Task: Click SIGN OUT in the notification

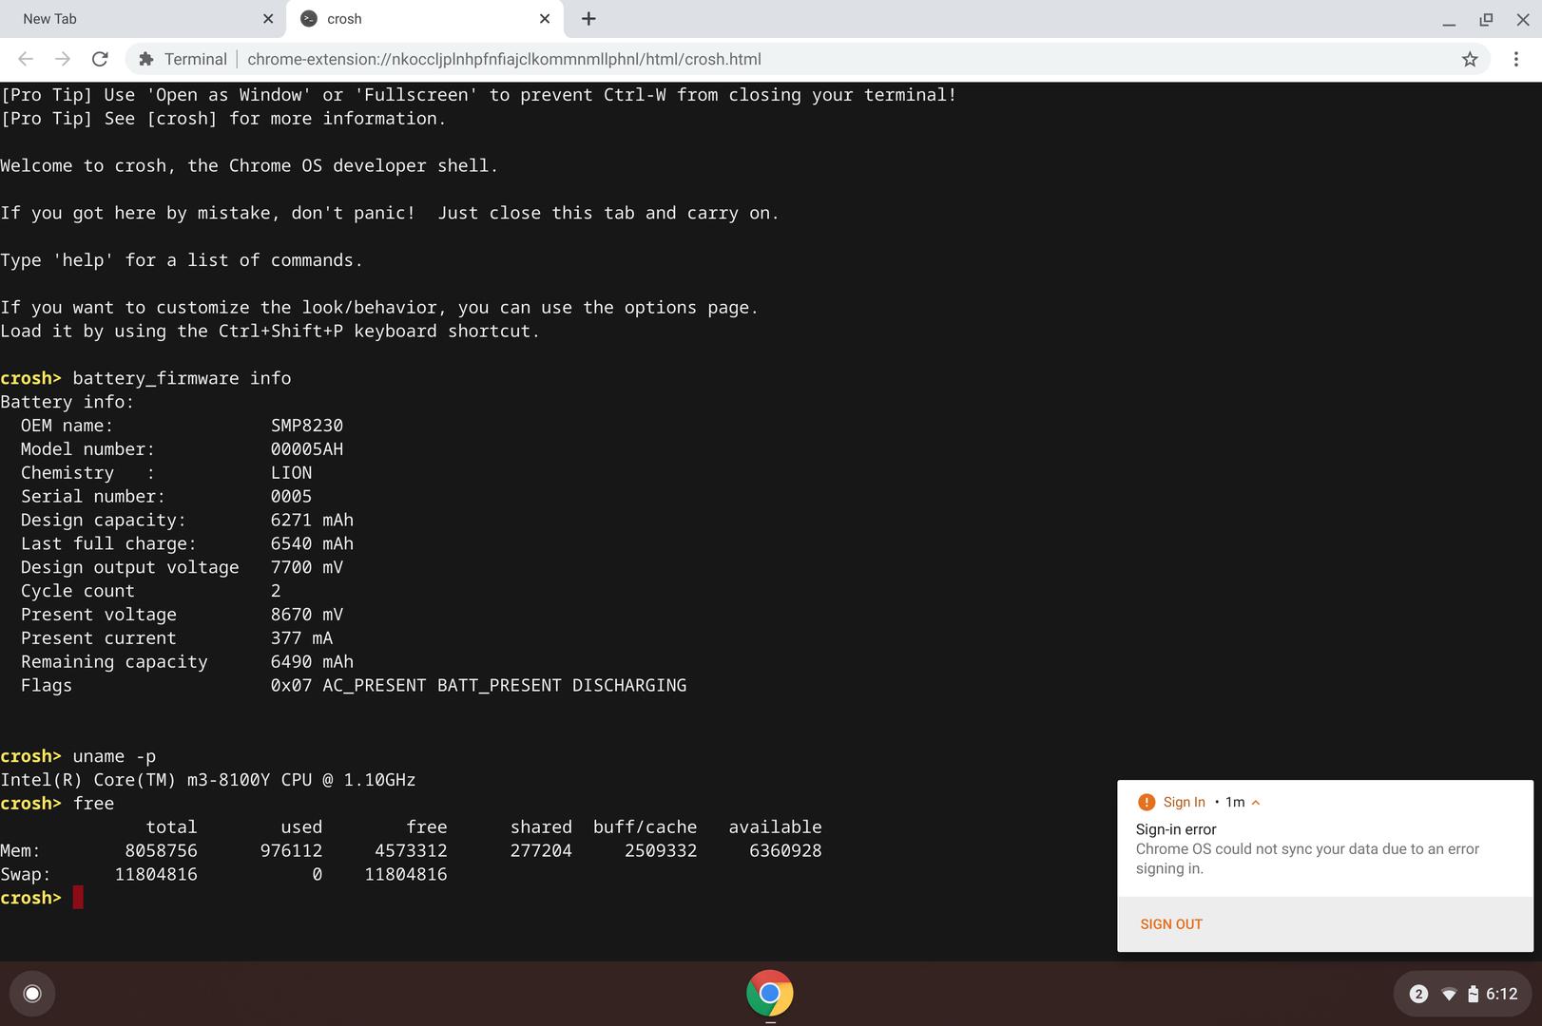Action: [1171, 924]
